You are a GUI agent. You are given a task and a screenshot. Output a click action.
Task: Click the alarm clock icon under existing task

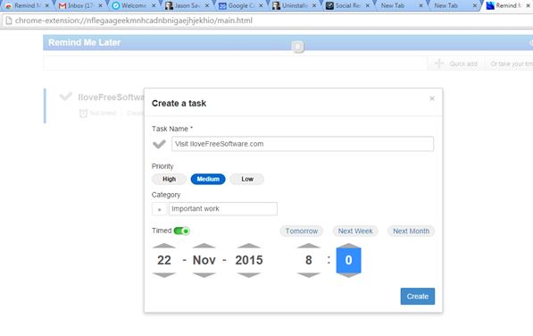(83, 113)
